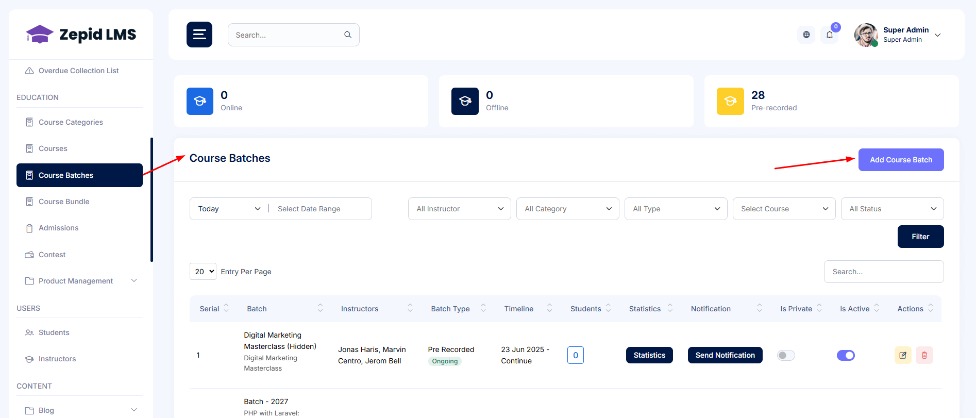The height and width of the screenshot is (418, 976).
Task: Click the Select Date Range field
Action: tap(322, 209)
